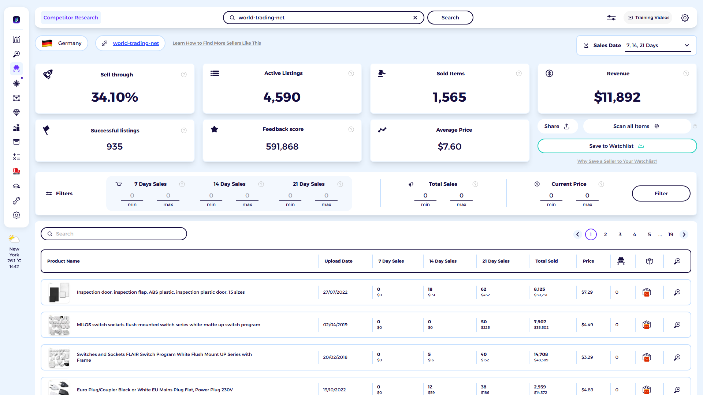
Task: Open the sidebar settings gear icon
Action: (16, 215)
